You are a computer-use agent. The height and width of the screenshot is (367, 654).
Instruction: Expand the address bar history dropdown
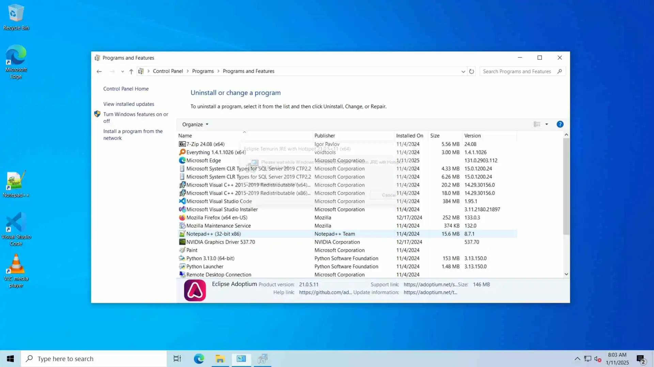pyautogui.click(x=463, y=71)
